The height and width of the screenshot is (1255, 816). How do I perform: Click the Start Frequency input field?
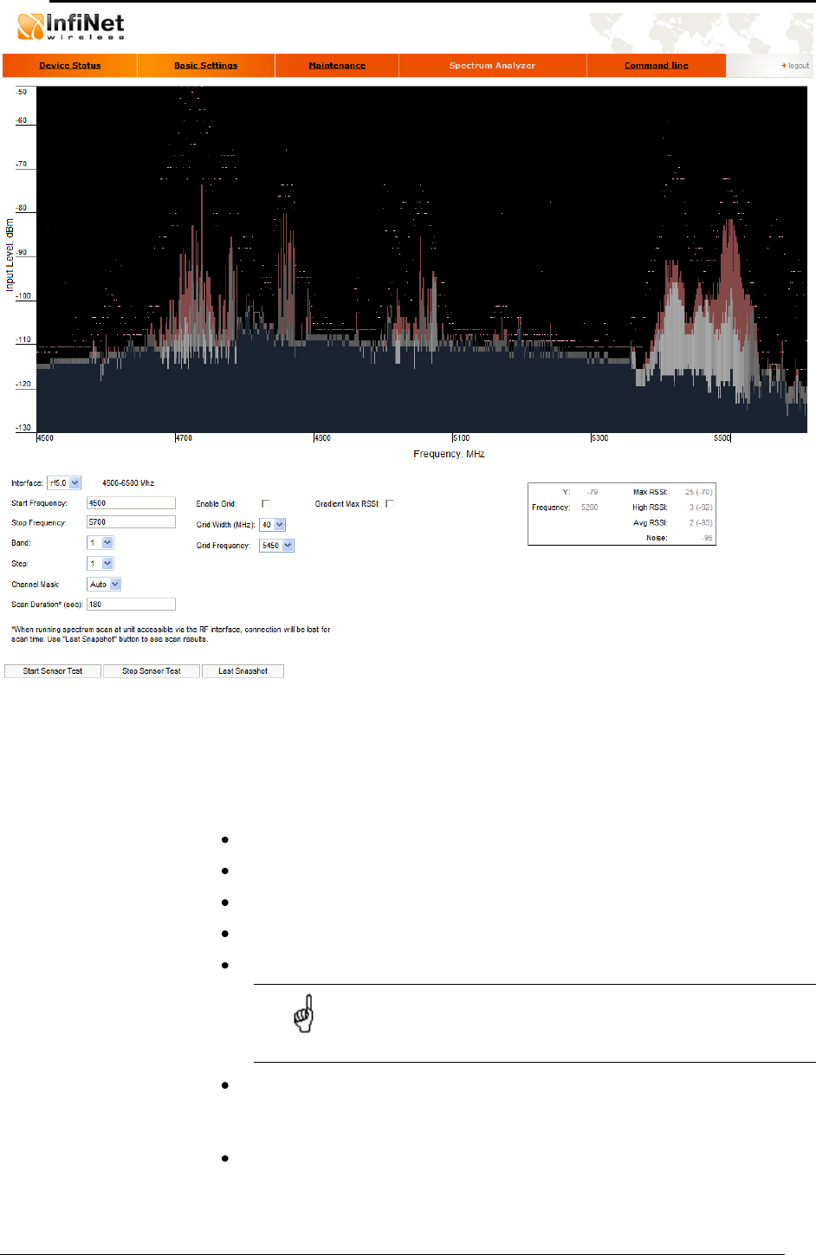click(x=131, y=503)
